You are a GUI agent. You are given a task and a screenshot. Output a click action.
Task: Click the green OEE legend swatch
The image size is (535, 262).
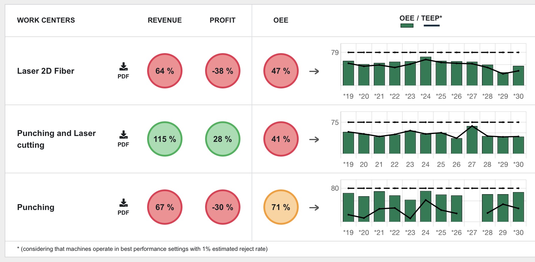pyautogui.click(x=407, y=26)
